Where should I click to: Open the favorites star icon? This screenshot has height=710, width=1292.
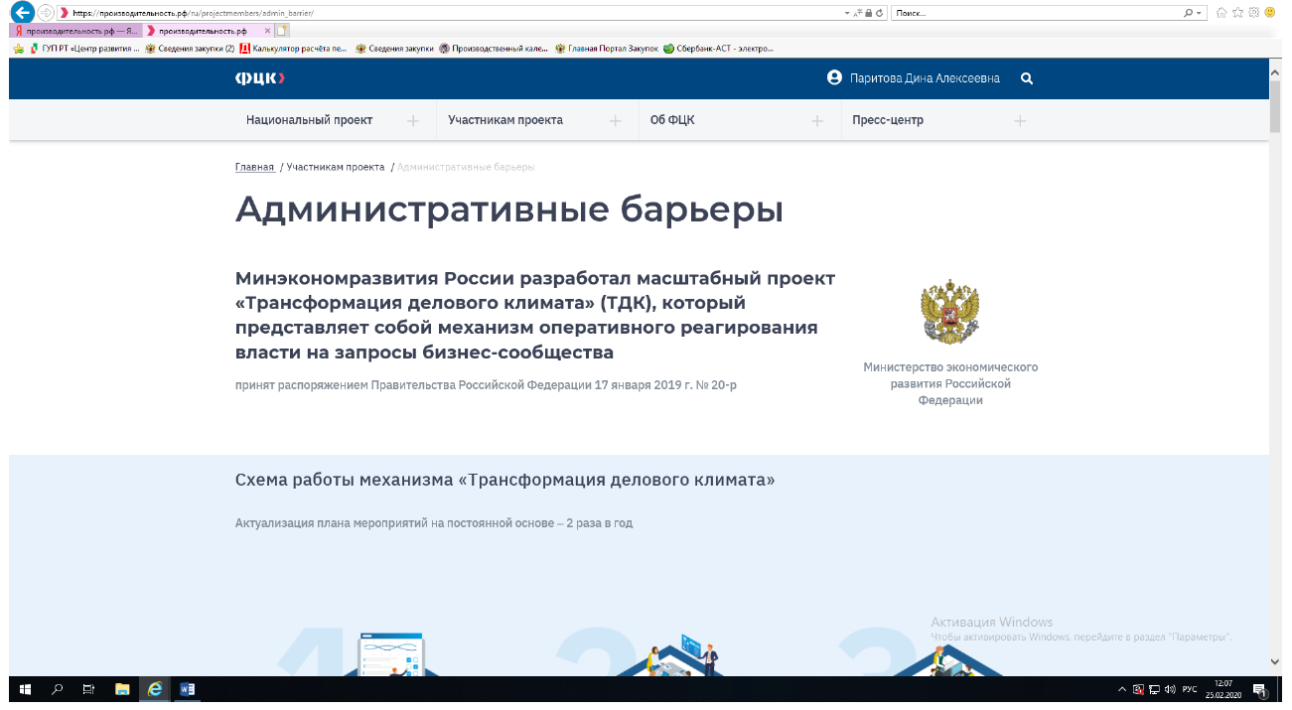point(1237,13)
